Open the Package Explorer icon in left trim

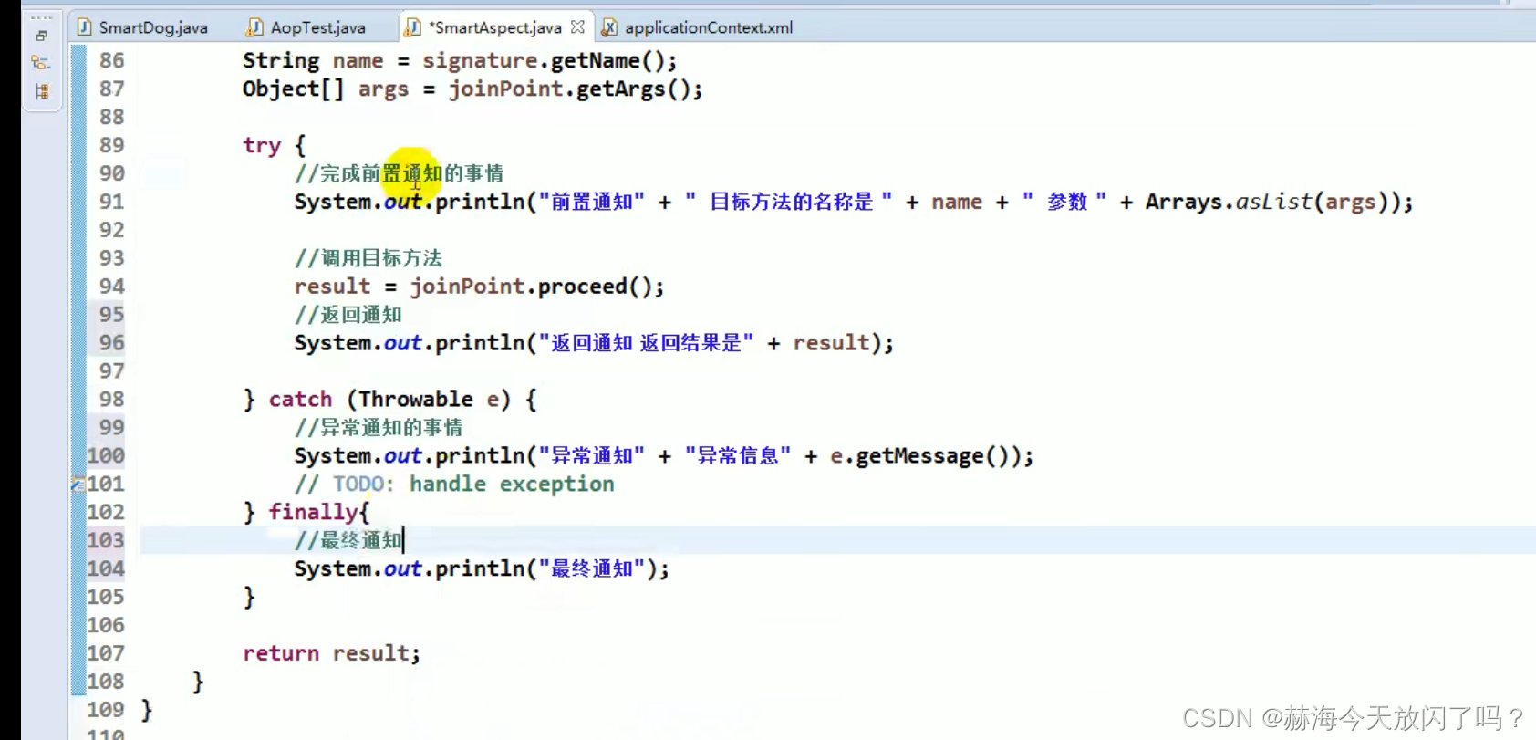[41, 91]
